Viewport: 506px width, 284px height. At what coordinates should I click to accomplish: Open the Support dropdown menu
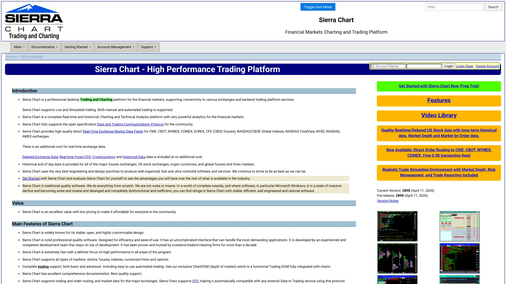coord(148,47)
